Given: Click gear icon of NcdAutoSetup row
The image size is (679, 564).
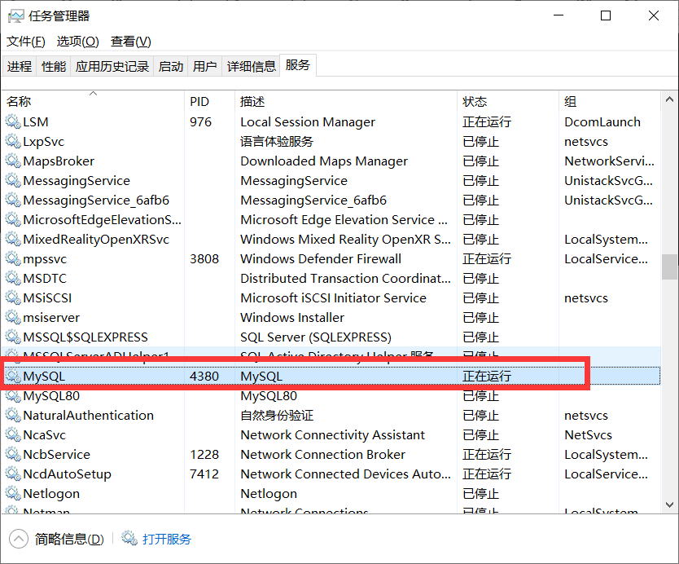Looking at the screenshot, I should click(x=13, y=474).
